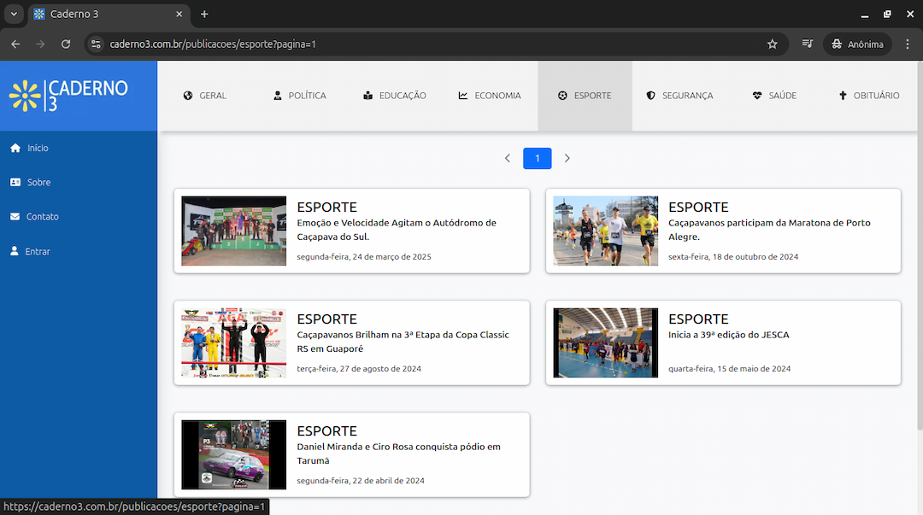Open the Geral category tab
This screenshot has height=515, width=923.
click(x=205, y=96)
